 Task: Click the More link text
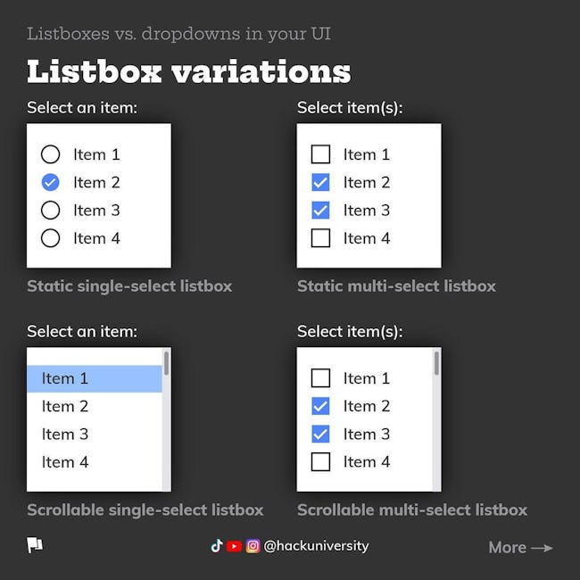click(507, 548)
